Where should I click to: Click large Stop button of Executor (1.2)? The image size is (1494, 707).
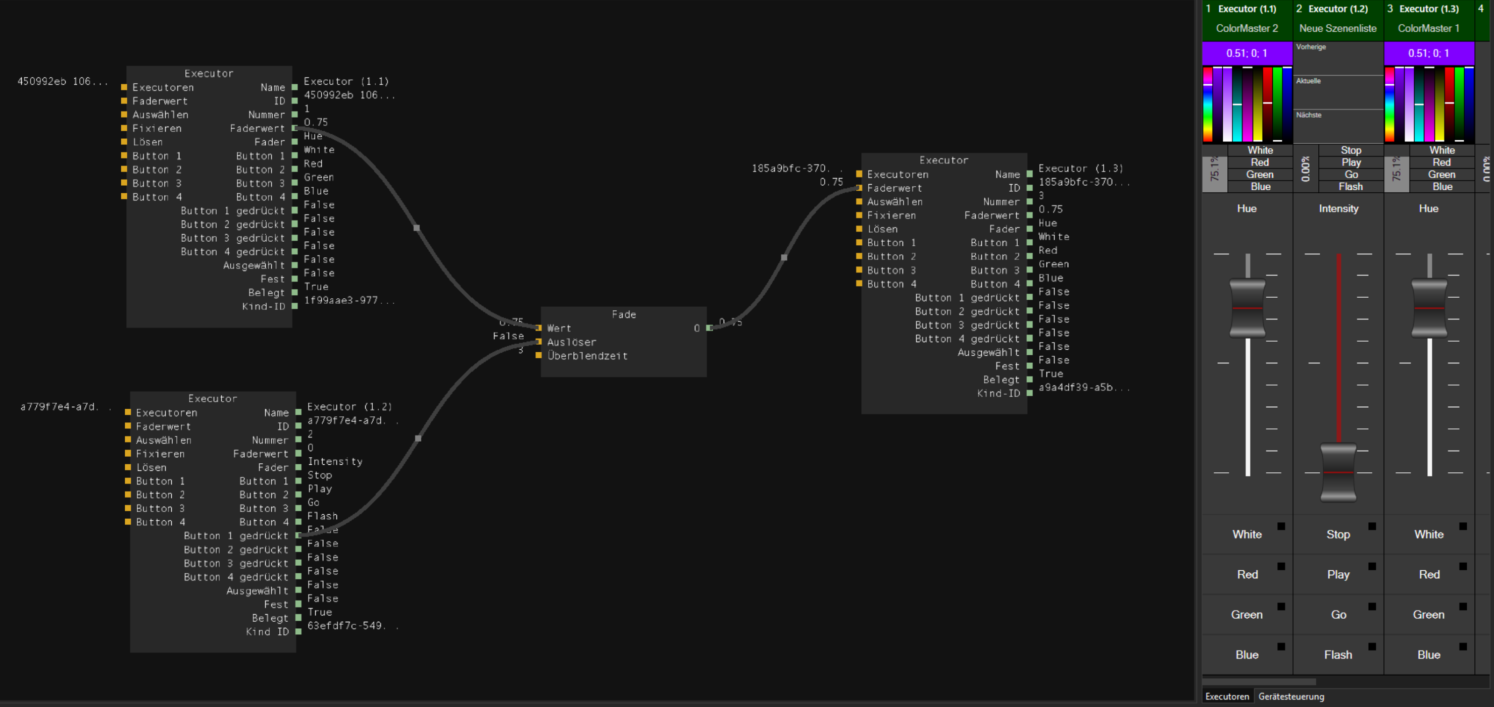coord(1338,534)
